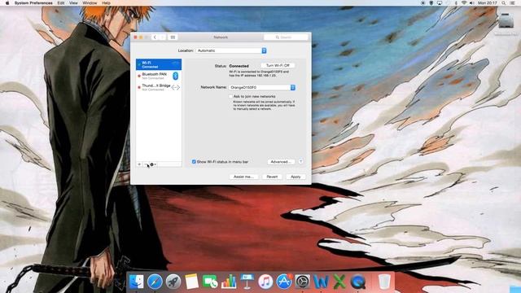521x293 pixels.
Task: Click the back arrow in Network window
Action: pos(155,37)
